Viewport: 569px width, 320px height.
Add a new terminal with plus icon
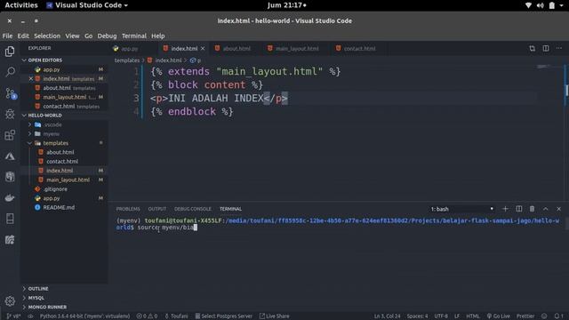click(505, 209)
